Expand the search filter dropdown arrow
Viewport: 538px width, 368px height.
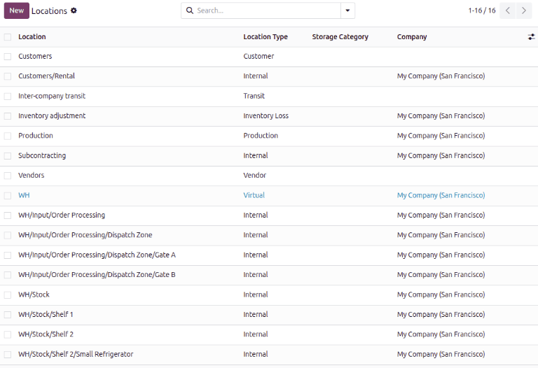pos(347,10)
